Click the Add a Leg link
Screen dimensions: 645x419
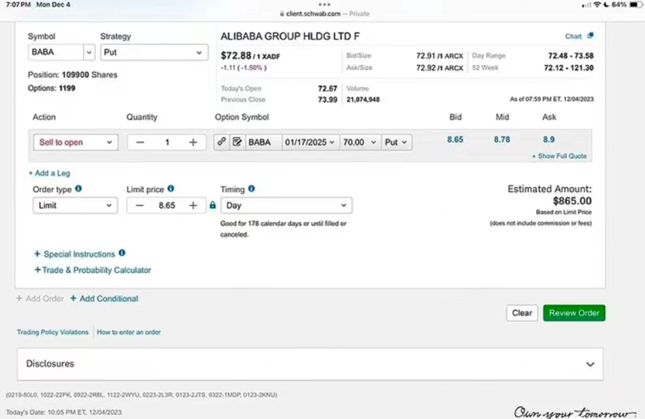[50, 173]
